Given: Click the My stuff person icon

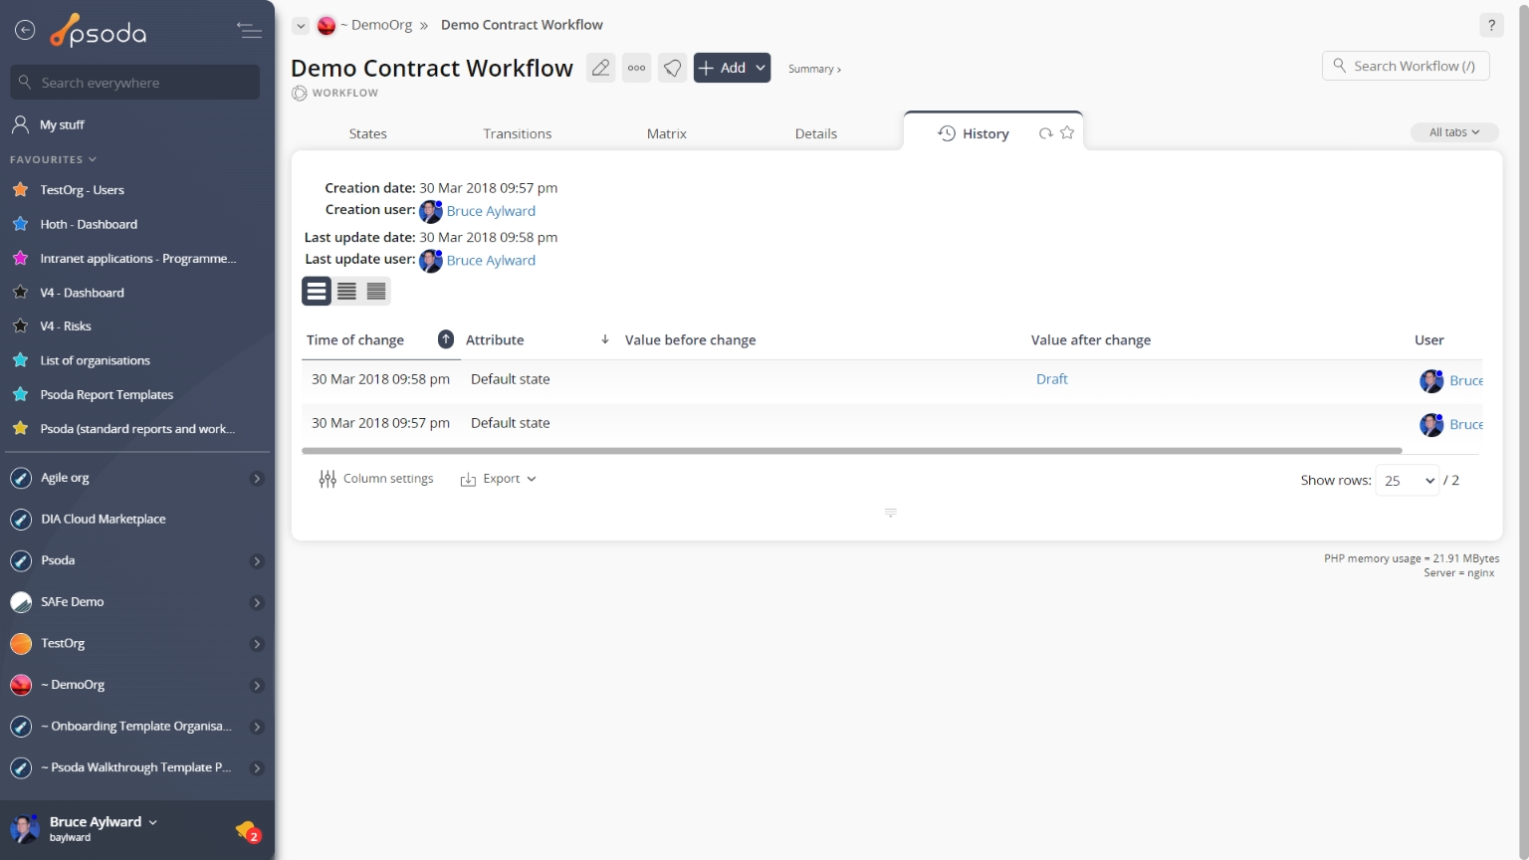Looking at the screenshot, I should 20,124.
